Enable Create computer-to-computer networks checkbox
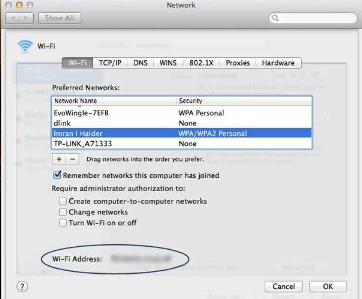This screenshot has height=299, width=362. (x=63, y=201)
